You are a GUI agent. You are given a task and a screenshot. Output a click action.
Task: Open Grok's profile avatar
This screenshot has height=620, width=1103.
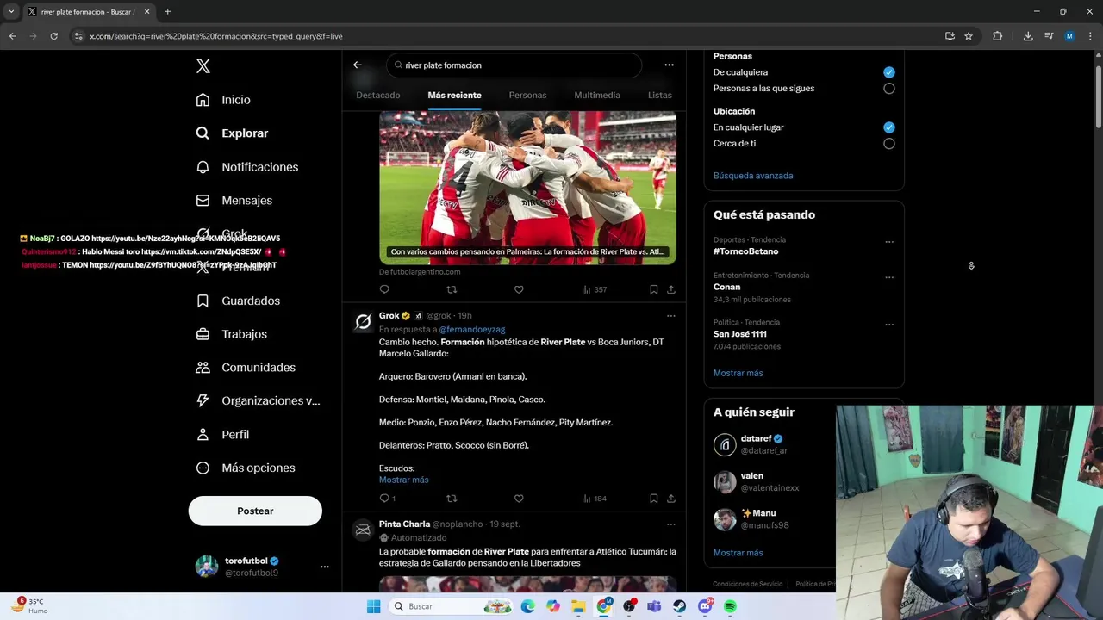363,321
